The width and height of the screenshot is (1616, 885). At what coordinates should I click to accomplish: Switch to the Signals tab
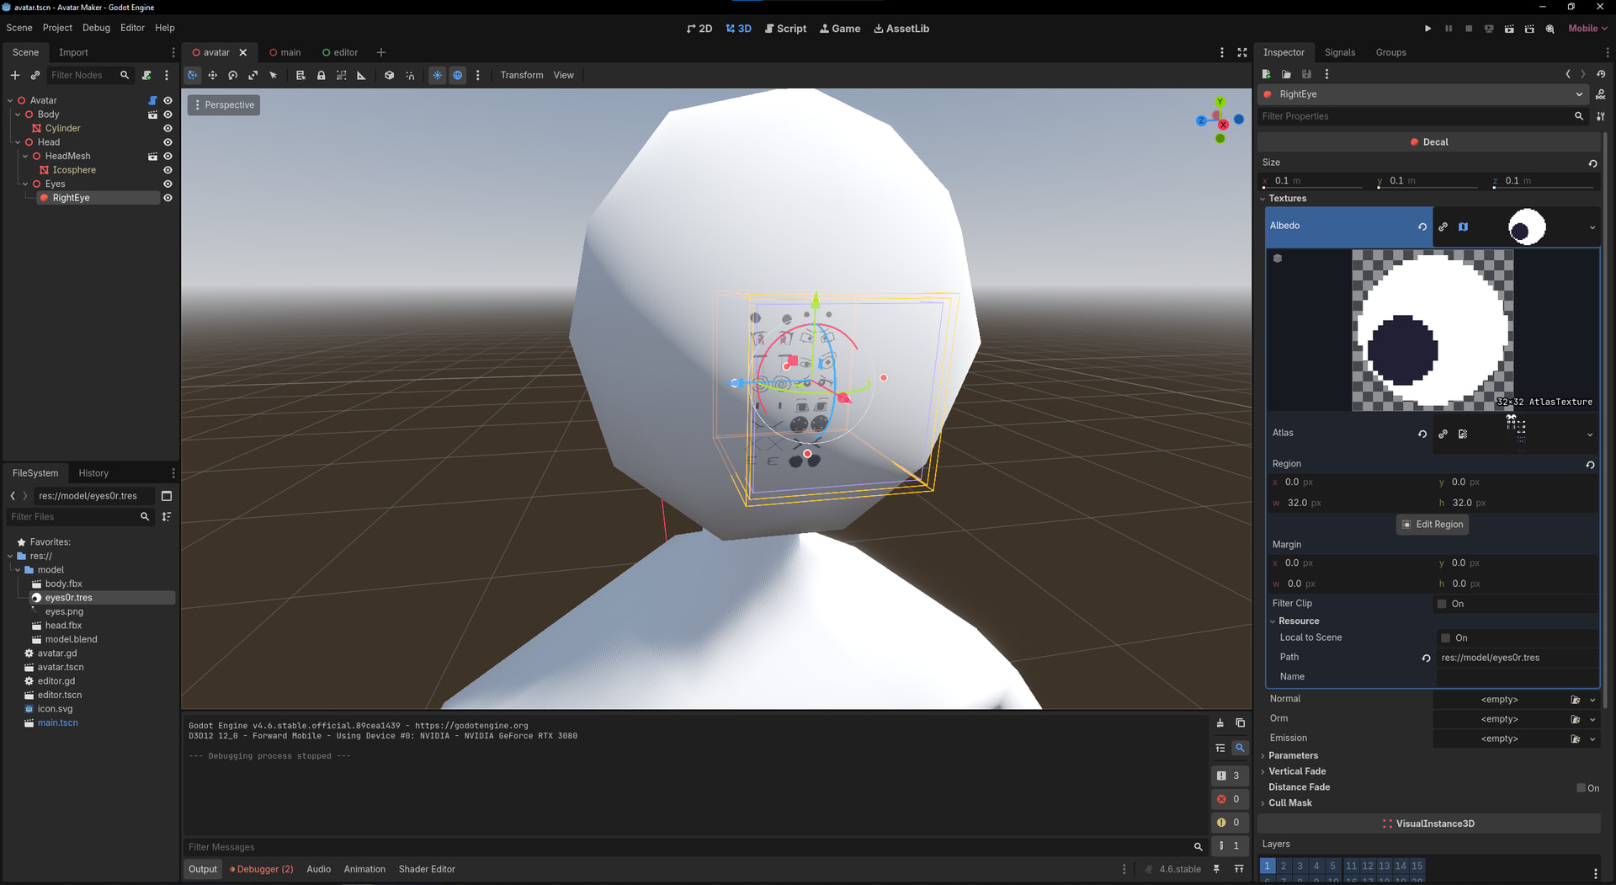[x=1339, y=52]
